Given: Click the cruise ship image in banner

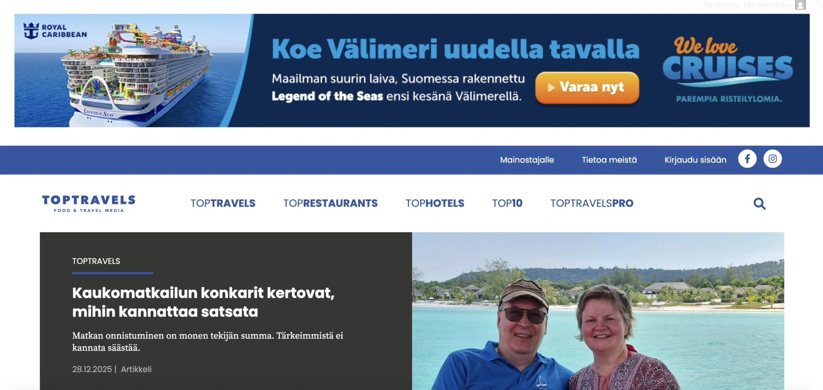Looking at the screenshot, I should click(x=134, y=71).
